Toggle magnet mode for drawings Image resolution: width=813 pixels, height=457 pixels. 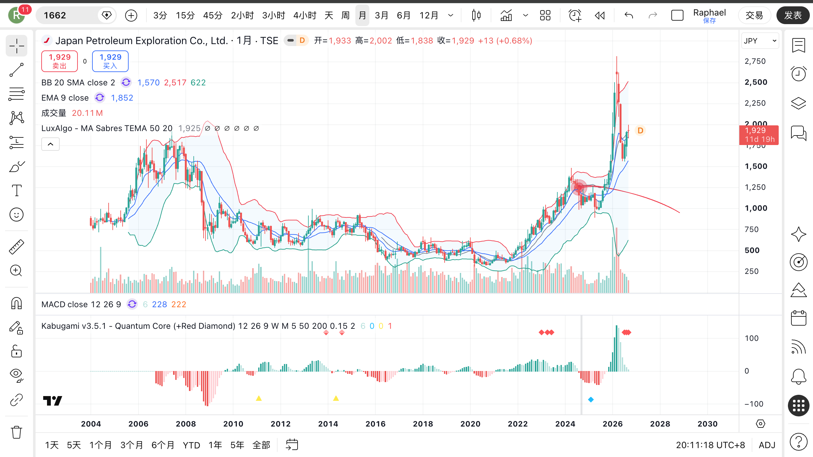pyautogui.click(x=17, y=303)
